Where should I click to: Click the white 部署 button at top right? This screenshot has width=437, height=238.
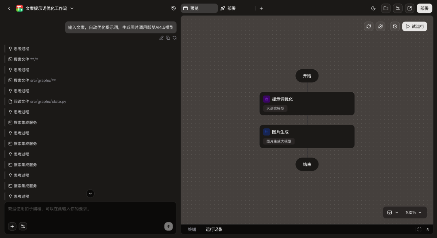[424, 8]
